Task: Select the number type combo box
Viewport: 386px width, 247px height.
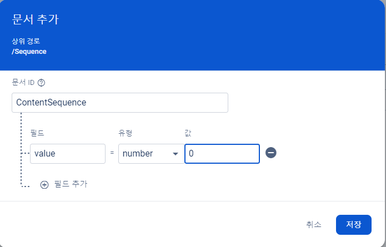Action: [x=146, y=154]
